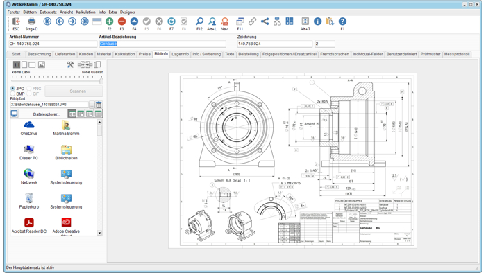Click the orange Nav search icon
The height and width of the screenshot is (273, 486).
tap(224, 21)
